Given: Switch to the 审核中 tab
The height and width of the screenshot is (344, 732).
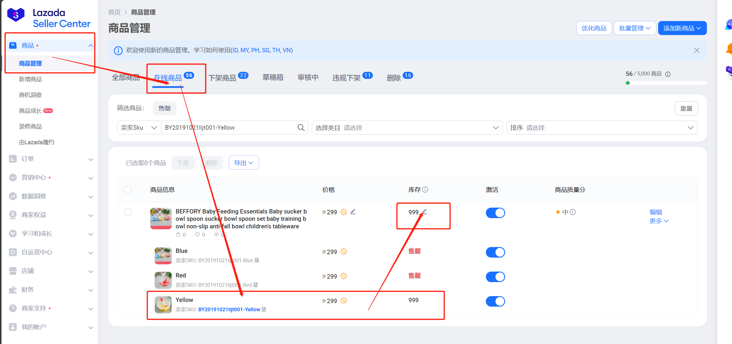Looking at the screenshot, I should pyautogui.click(x=308, y=77).
